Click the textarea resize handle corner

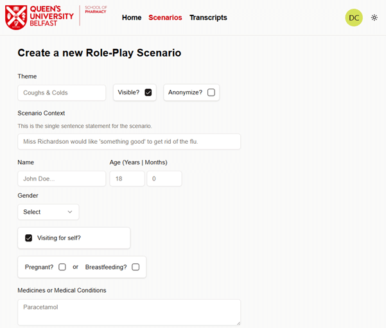[238, 322]
